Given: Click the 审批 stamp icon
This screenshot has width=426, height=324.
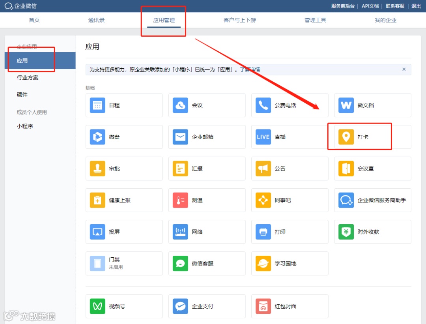Looking at the screenshot, I should tap(97, 169).
